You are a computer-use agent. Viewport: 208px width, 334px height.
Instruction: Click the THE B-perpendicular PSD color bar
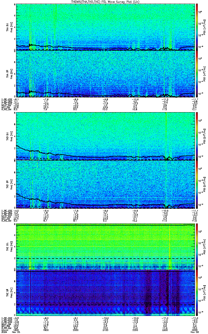click(x=197, y=246)
